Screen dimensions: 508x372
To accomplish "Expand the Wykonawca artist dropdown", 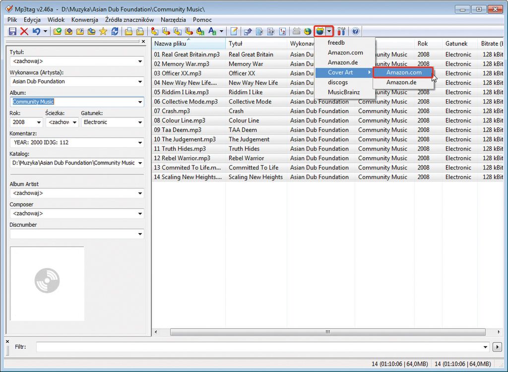I will 140,82.
